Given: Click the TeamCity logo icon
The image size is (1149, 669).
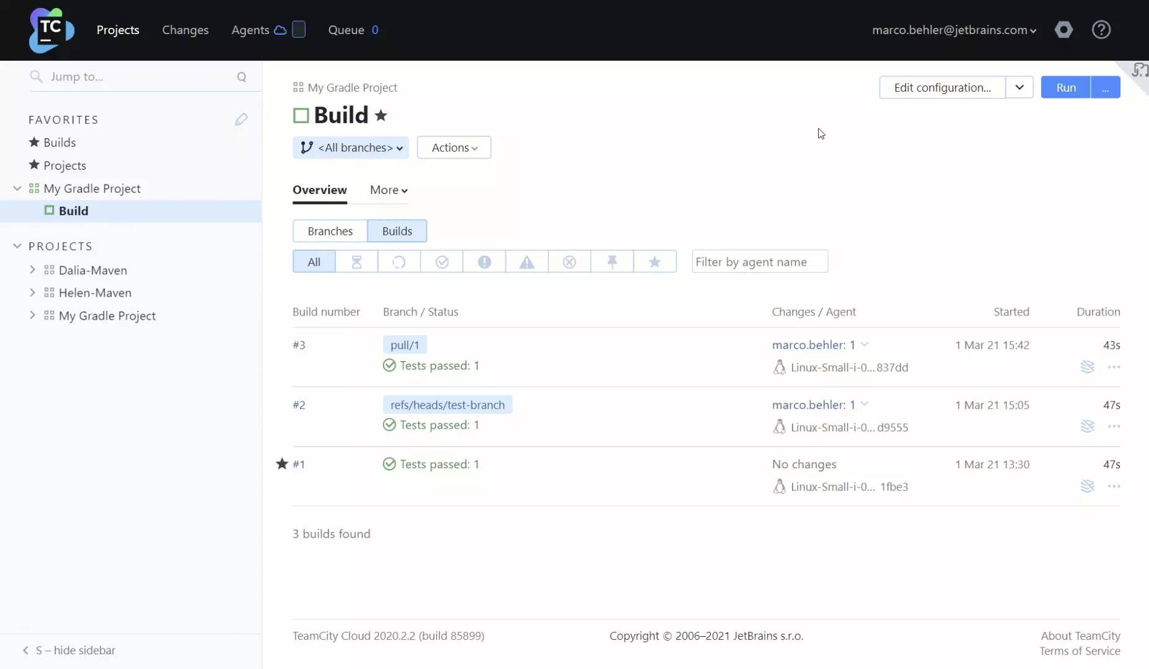Looking at the screenshot, I should 51,30.
